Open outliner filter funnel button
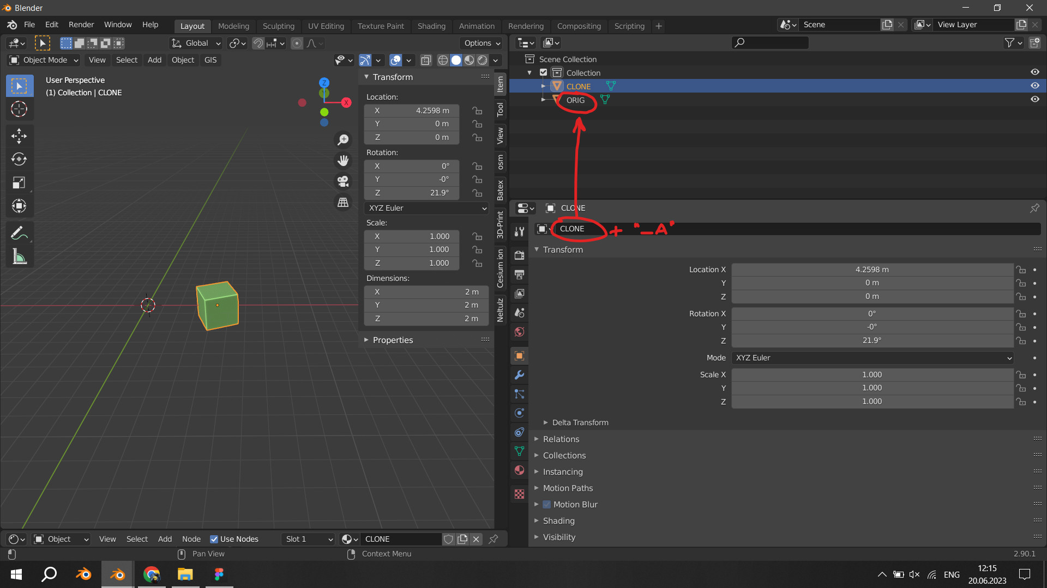1047x588 pixels. click(x=1013, y=42)
